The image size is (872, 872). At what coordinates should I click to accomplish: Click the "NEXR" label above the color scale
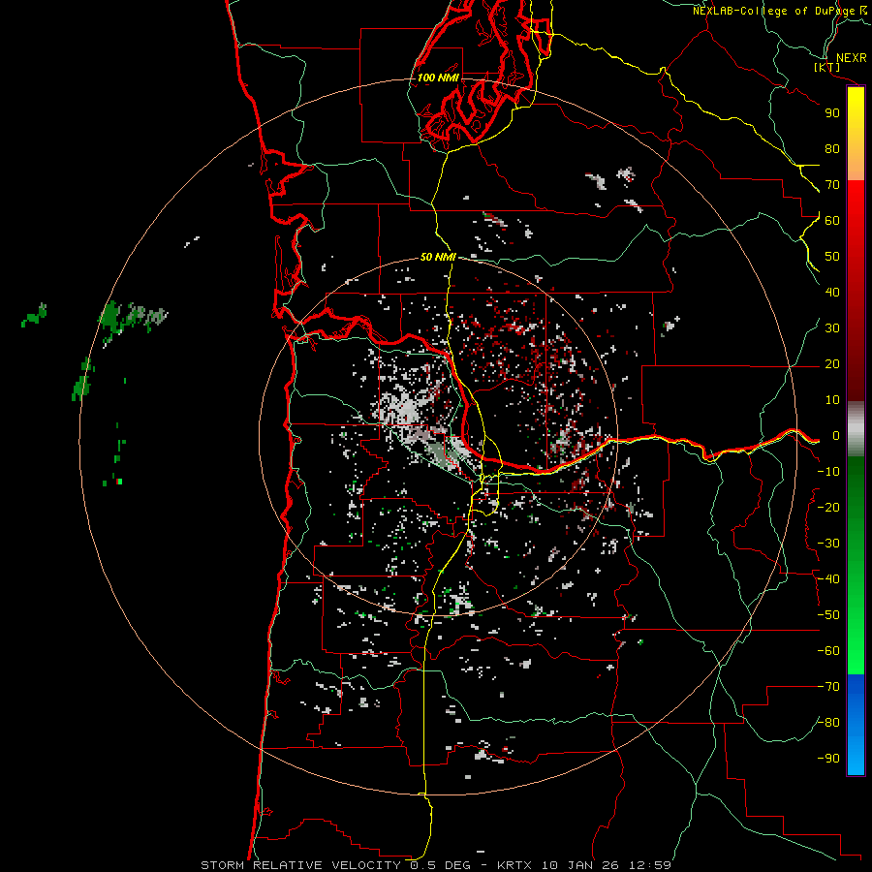pyautogui.click(x=851, y=58)
